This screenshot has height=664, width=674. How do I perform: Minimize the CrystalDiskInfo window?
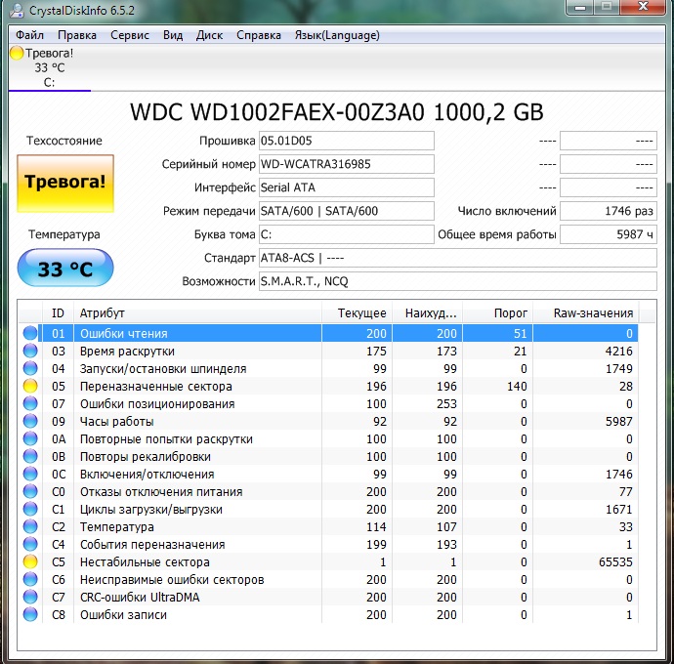tap(580, 7)
